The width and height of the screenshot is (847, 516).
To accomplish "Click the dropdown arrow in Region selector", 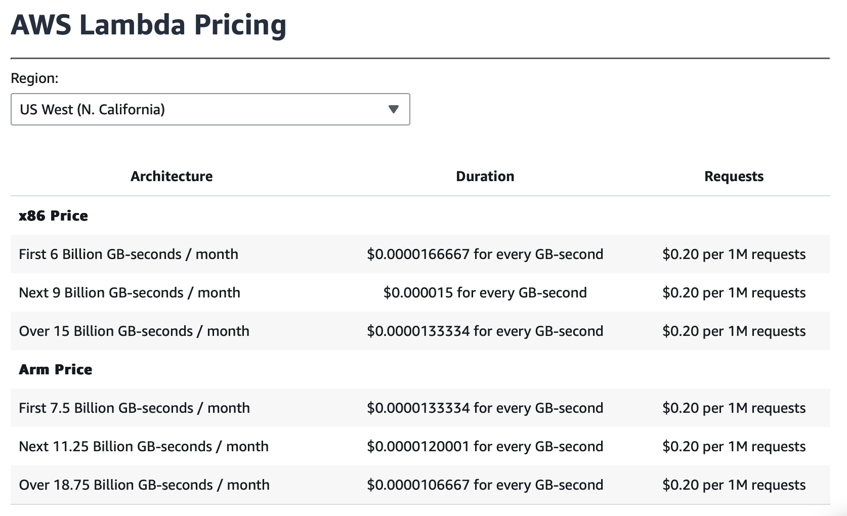I will [394, 109].
